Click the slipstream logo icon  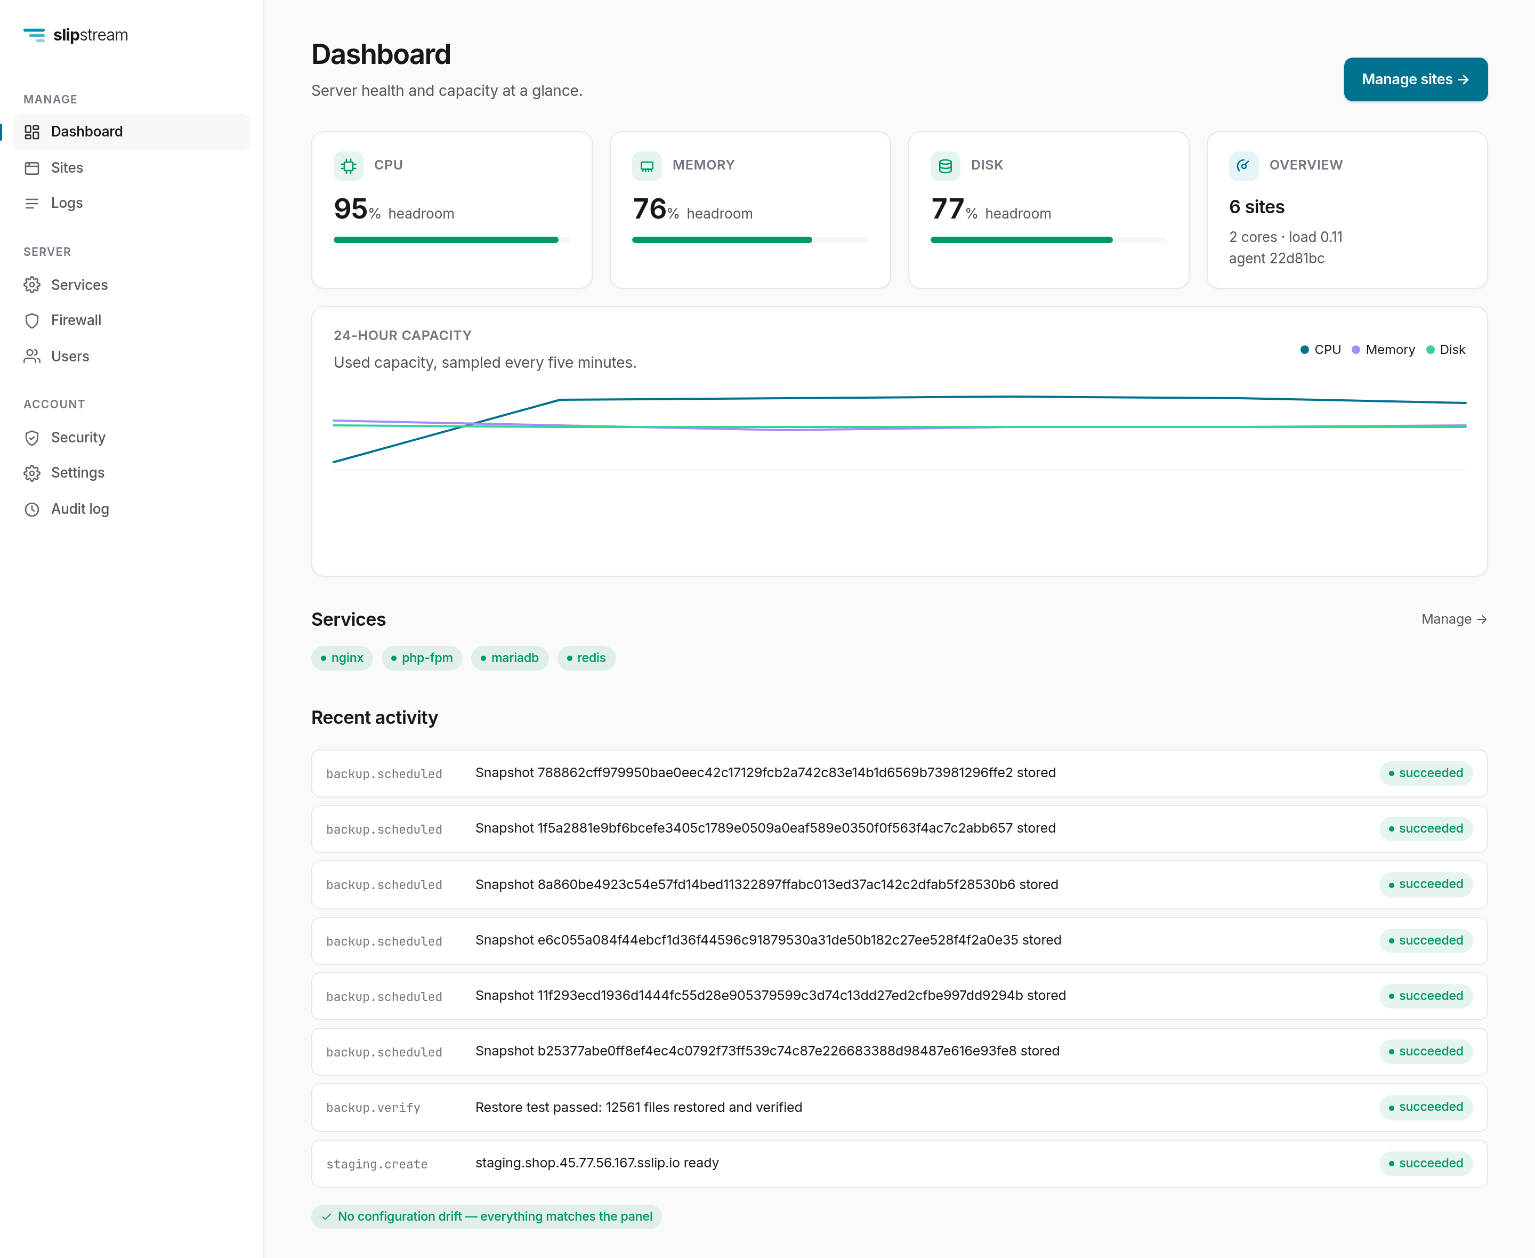[34, 35]
